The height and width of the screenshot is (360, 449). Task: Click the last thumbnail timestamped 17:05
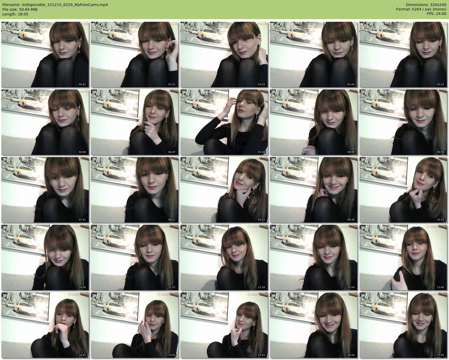(403, 325)
